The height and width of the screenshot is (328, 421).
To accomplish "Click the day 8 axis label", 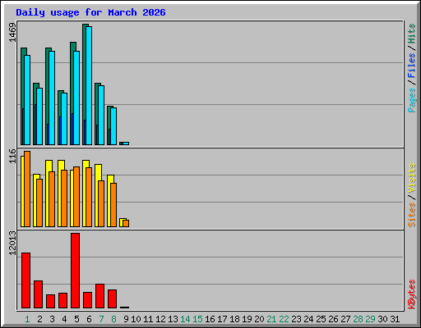I will point(113,319).
